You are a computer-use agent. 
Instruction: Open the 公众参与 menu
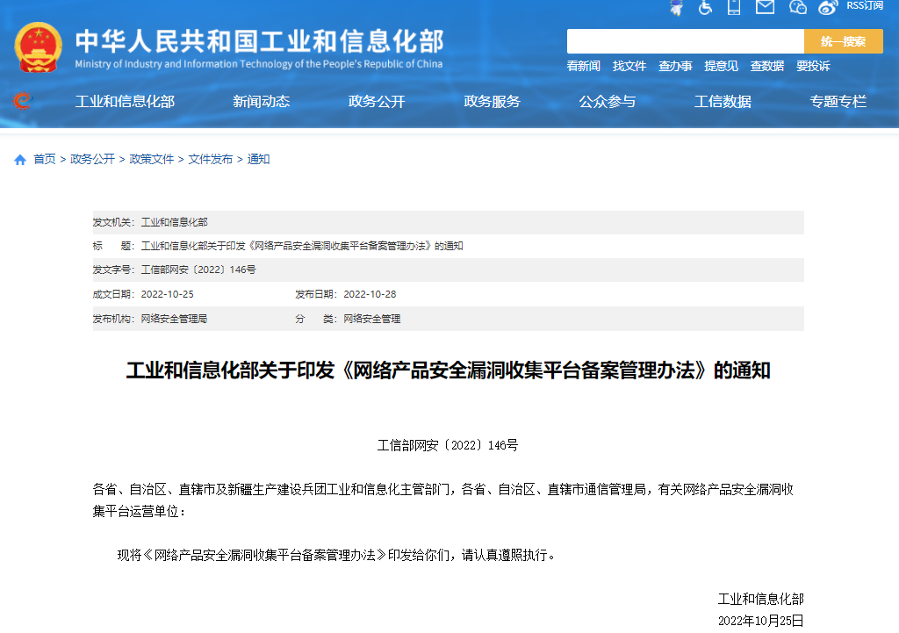click(x=608, y=101)
